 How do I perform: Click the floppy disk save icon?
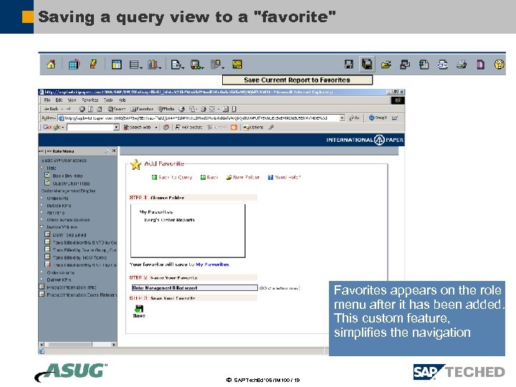point(348,64)
